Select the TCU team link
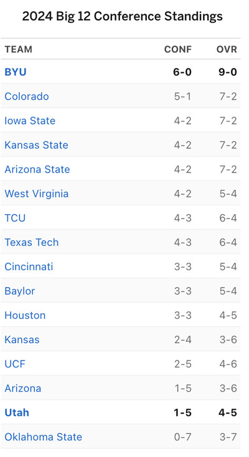 [x=15, y=218]
